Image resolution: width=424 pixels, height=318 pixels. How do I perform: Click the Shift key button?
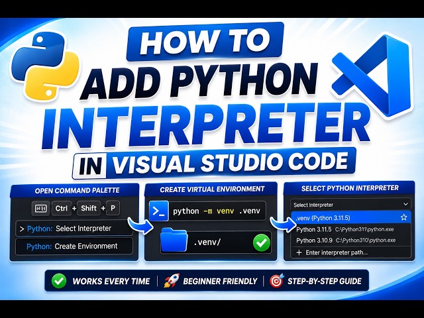(x=88, y=208)
